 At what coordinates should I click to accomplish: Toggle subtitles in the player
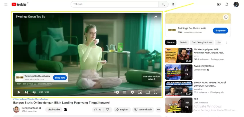[x=124, y=92]
